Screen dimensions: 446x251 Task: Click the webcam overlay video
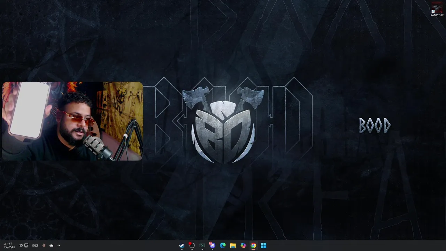72,121
